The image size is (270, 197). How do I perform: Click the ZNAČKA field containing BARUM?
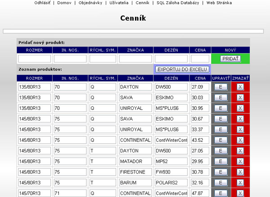(x=135, y=183)
